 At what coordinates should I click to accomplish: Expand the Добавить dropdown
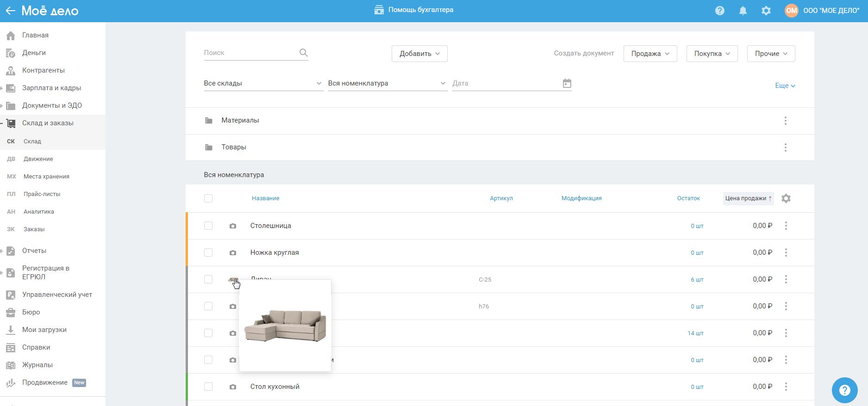tap(419, 54)
